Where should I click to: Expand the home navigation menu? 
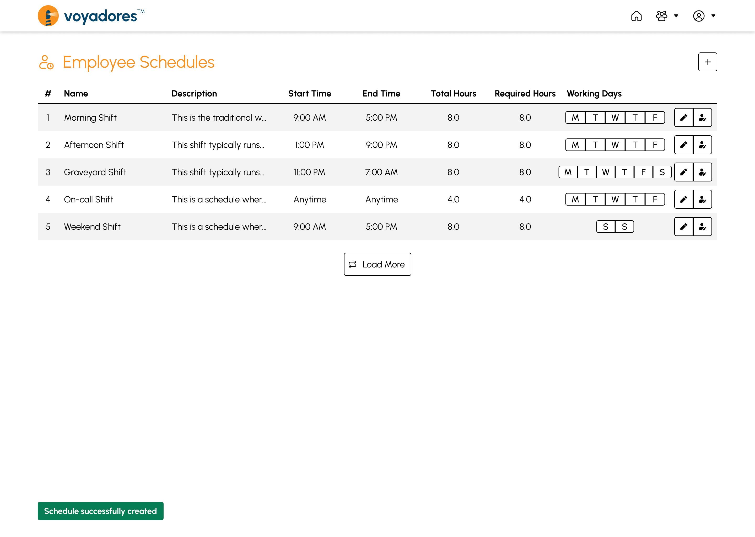pos(637,16)
